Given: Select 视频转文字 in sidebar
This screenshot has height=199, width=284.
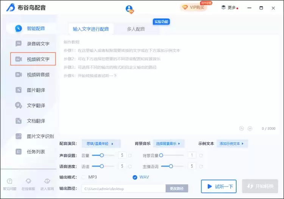Looking at the screenshot, I should [33, 59].
